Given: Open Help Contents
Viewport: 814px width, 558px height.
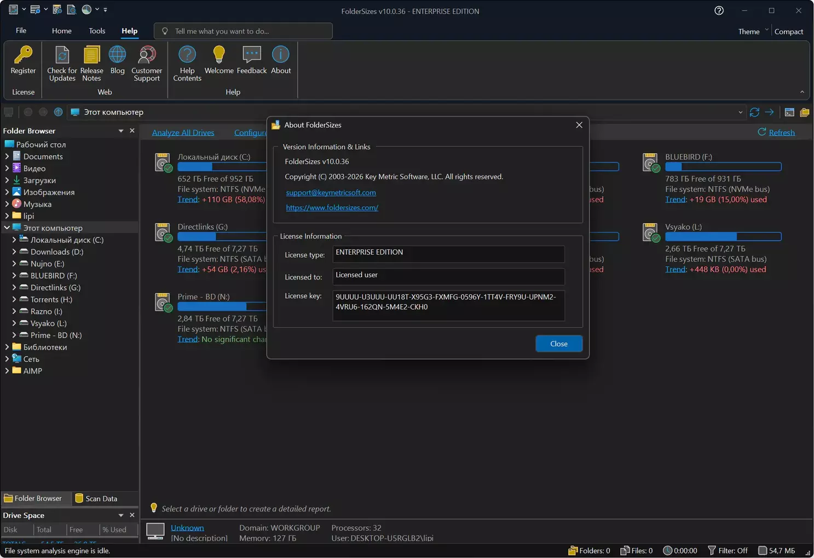Looking at the screenshot, I should [x=187, y=55].
